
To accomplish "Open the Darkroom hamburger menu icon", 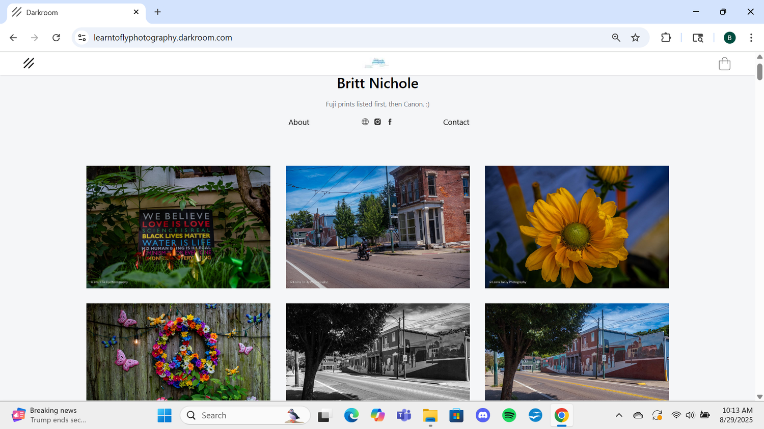I will point(29,63).
